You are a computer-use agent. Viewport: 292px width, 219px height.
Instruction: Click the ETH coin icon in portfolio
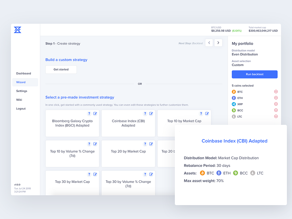234,98
